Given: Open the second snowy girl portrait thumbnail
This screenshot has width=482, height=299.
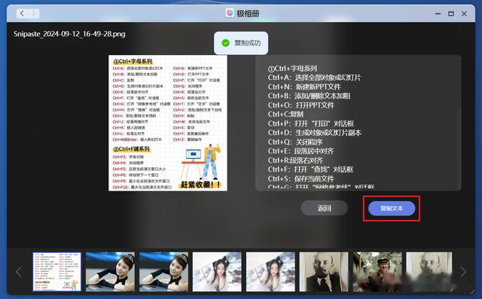Looking at the screenshot, I should [x=270, y=272].
